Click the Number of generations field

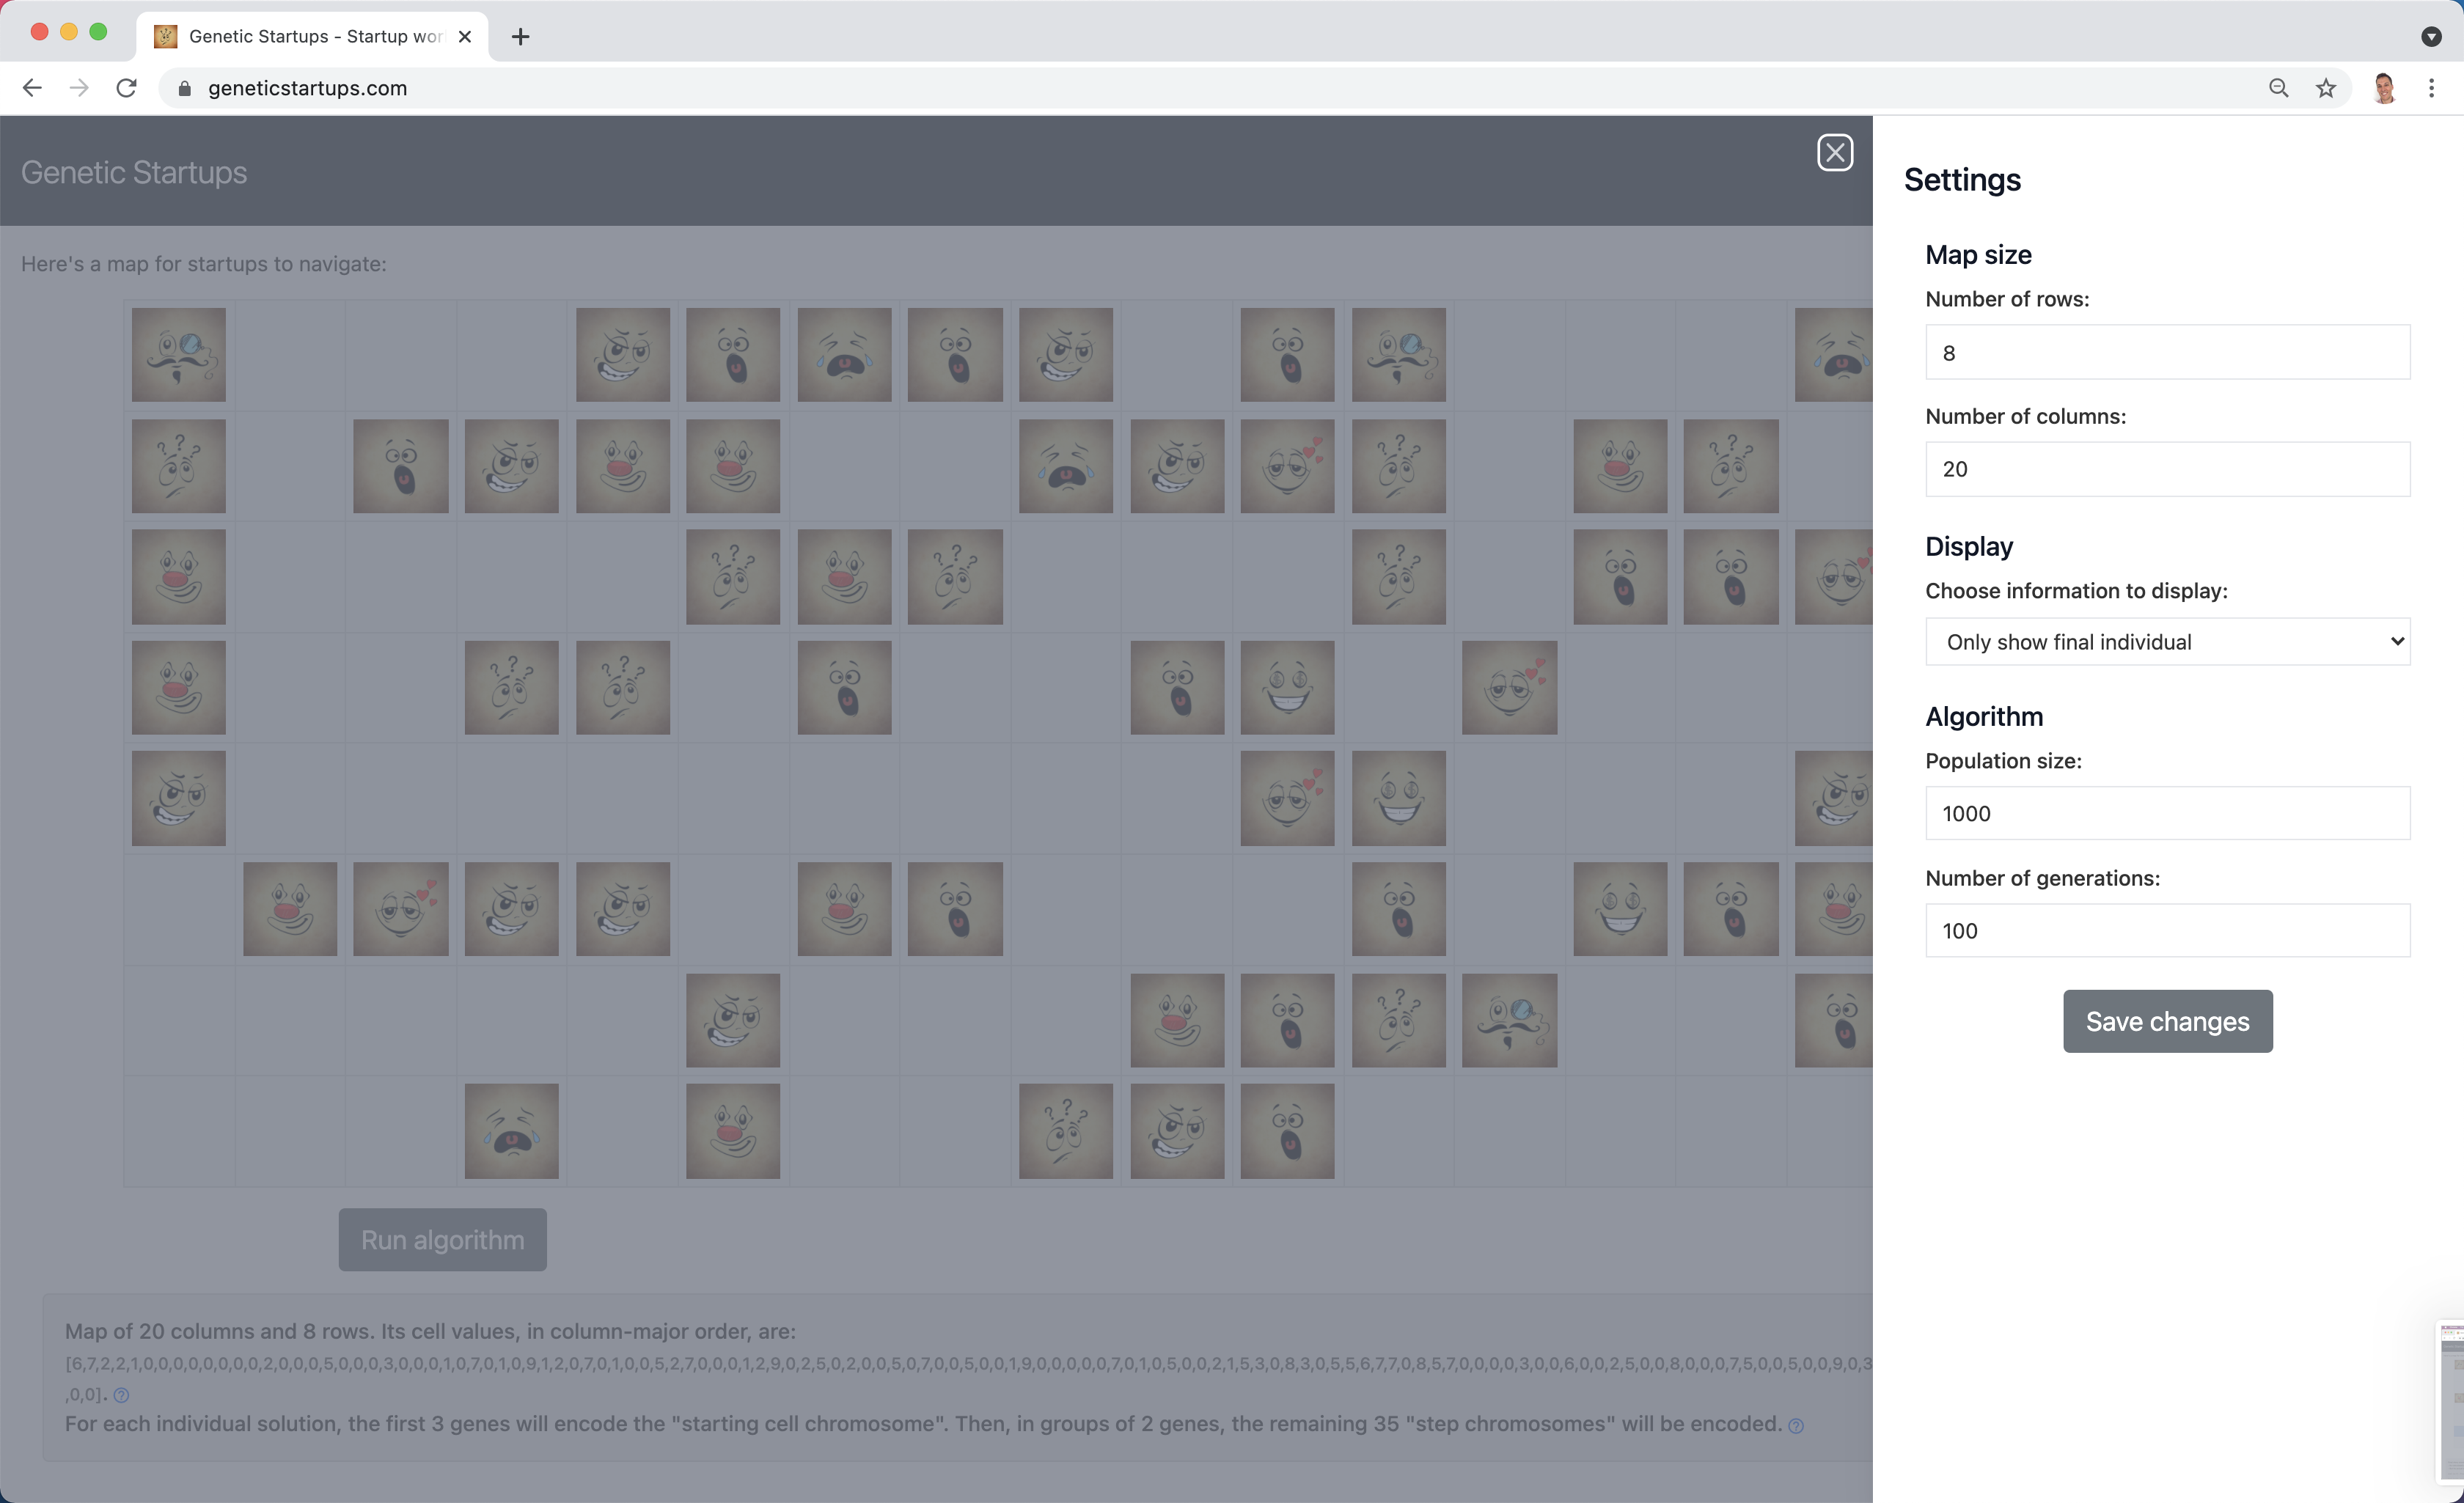[2167, 931]
